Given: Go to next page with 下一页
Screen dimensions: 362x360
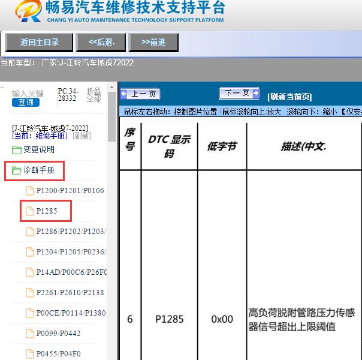Looking at the screenshot, I should [239, 93].
